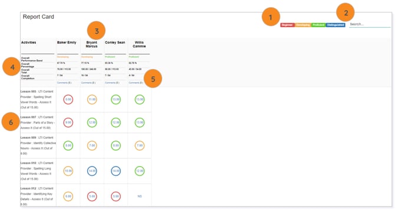The height and width of the screenshot is (213, 398).
Task: Open Baker Emily's Lesson 012 score of 6.00
Action: [68, 197]
